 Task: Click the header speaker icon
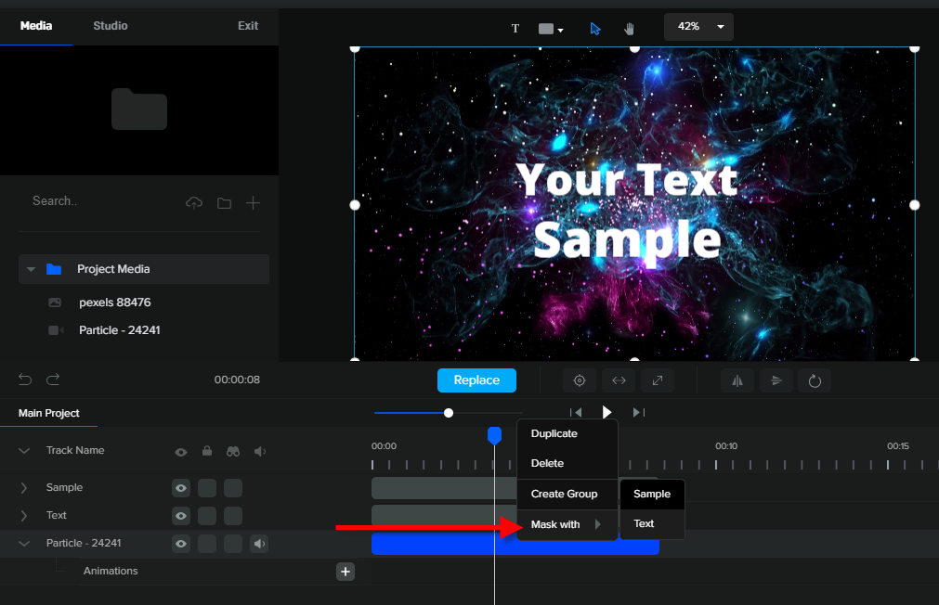tap(259, 451)
